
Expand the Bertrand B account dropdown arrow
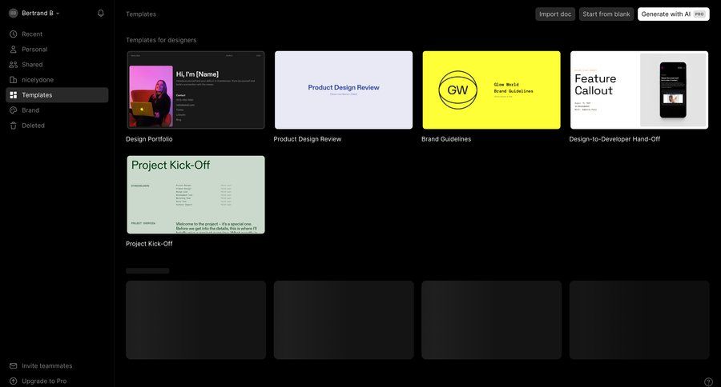[x=58, y=14]
